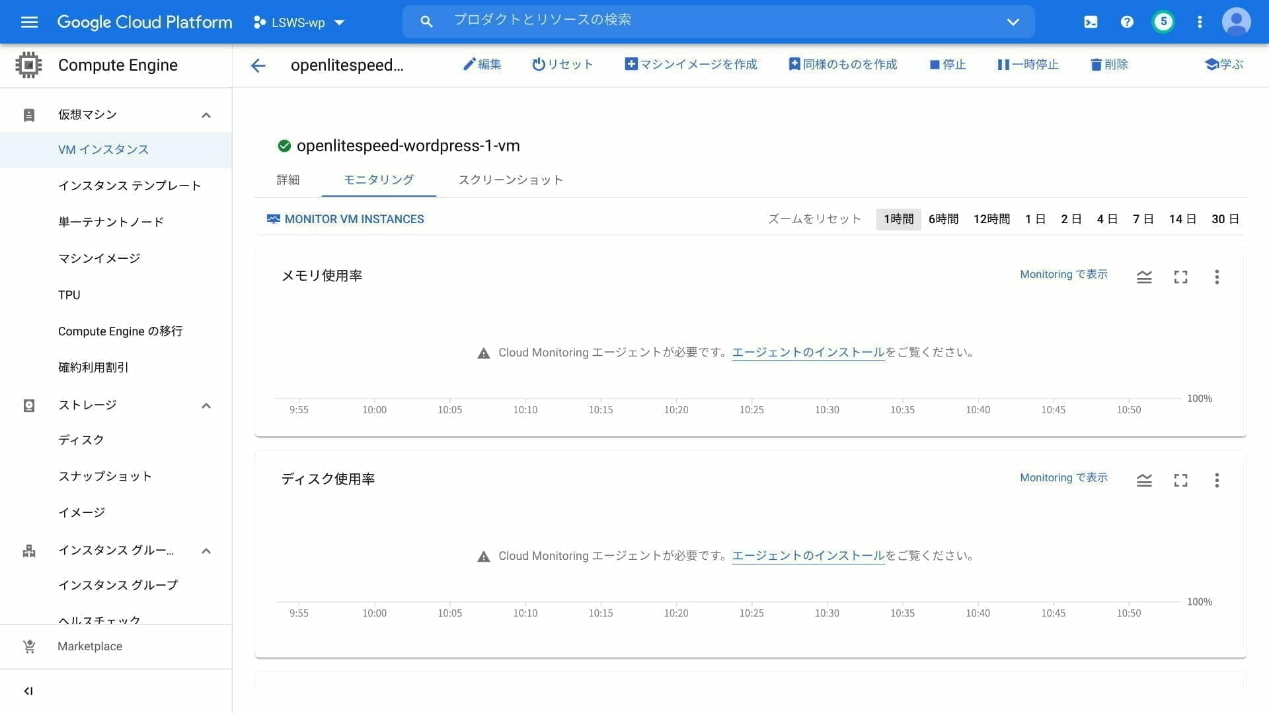Delete the VM with 削除 button

pyautogui.click(x=1109, y=64)
